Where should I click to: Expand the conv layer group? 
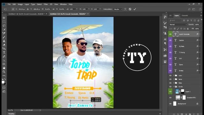[x=173, y=75]
